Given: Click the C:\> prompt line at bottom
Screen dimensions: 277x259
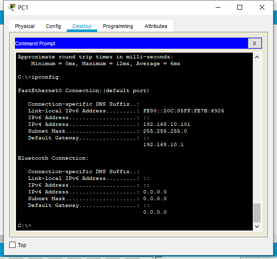Looking at the screenshot, I should point(25,226).
